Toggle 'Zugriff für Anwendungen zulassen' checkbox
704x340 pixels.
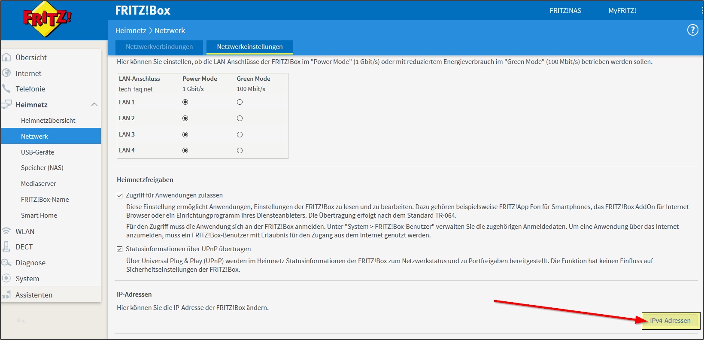(120, 195)
